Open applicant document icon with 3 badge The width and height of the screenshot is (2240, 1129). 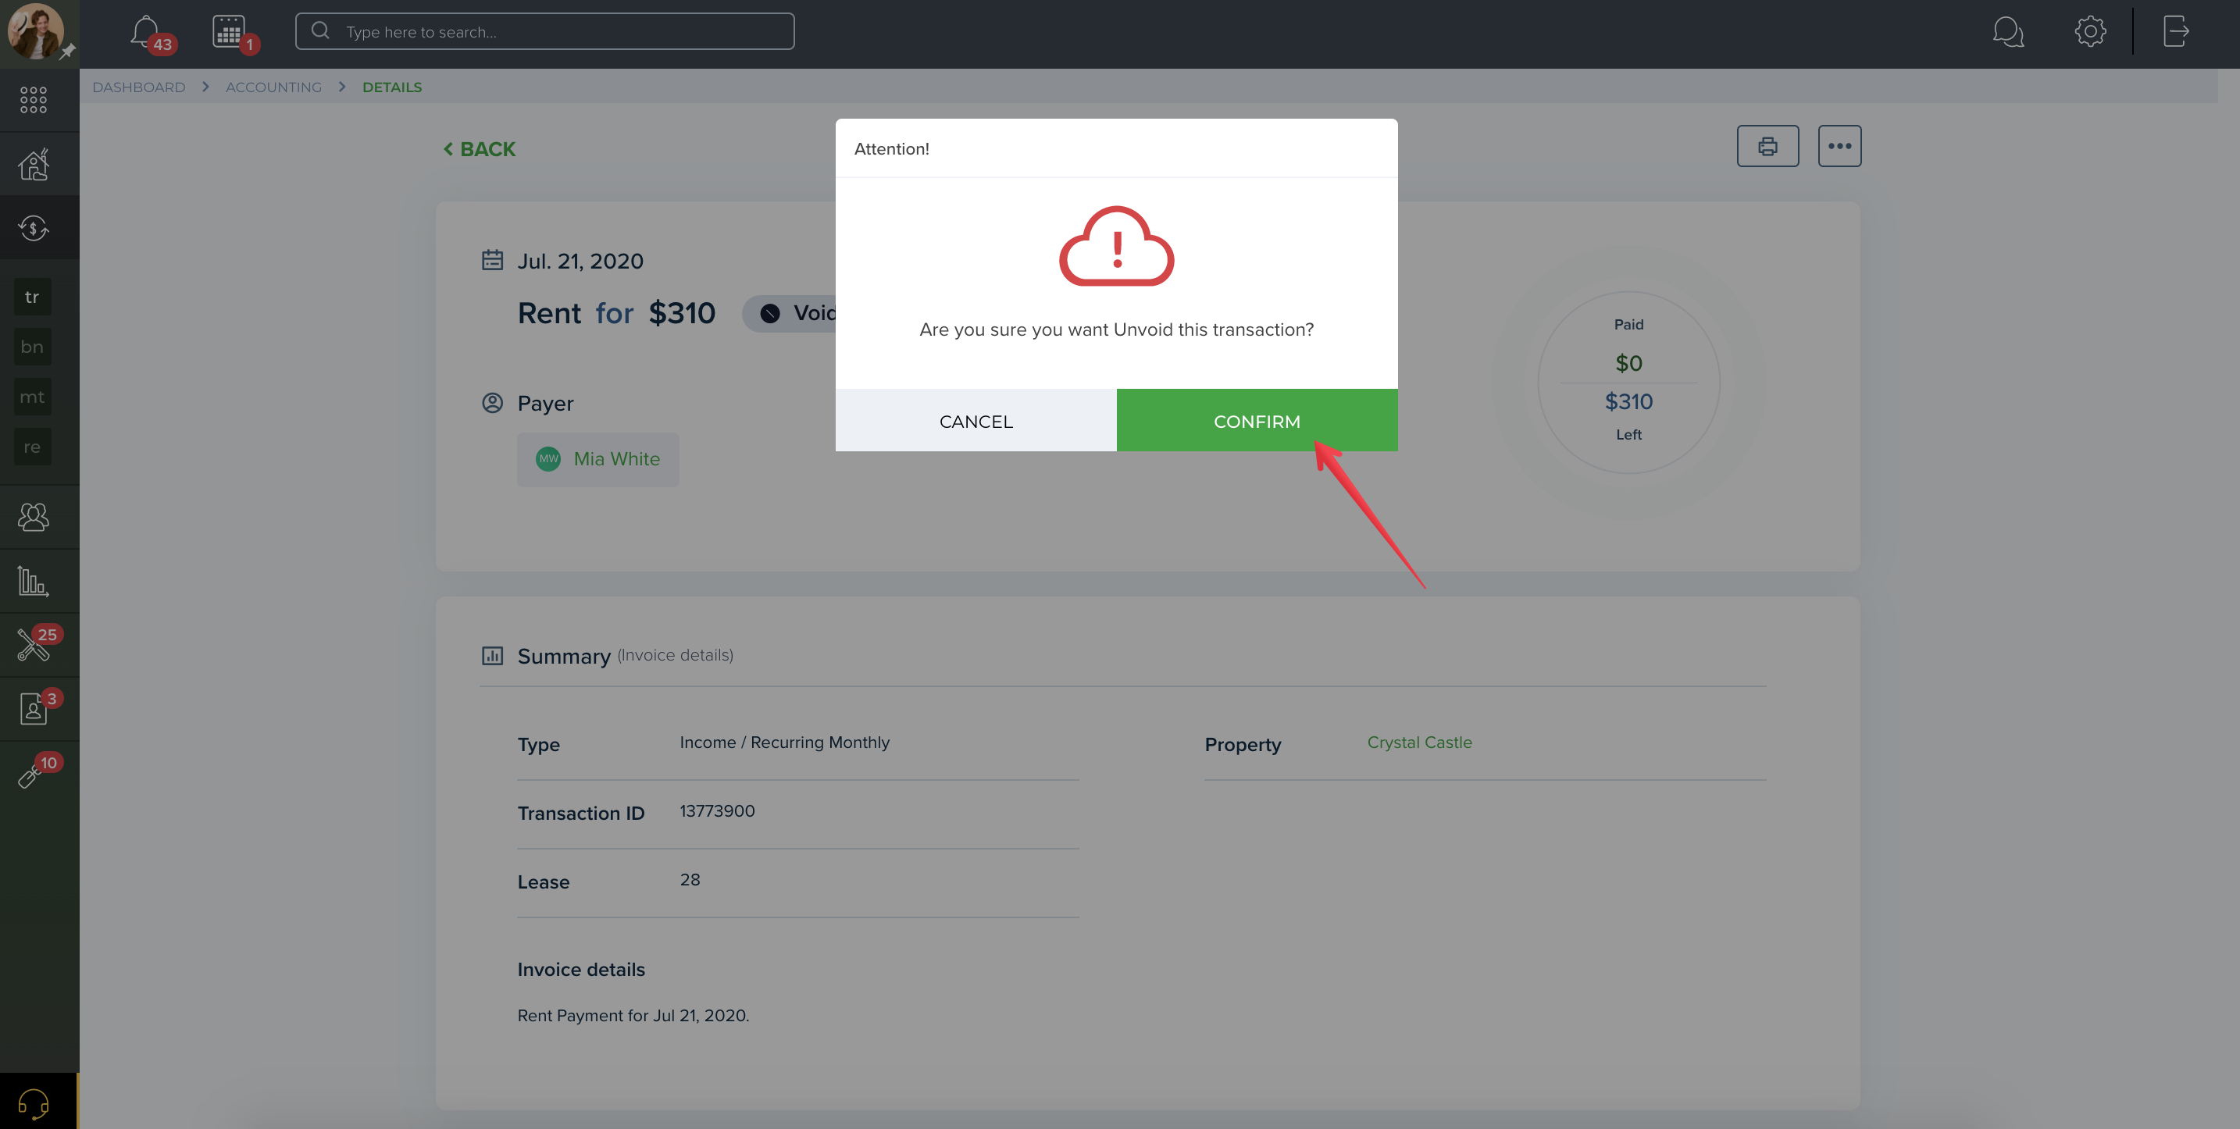33,708
